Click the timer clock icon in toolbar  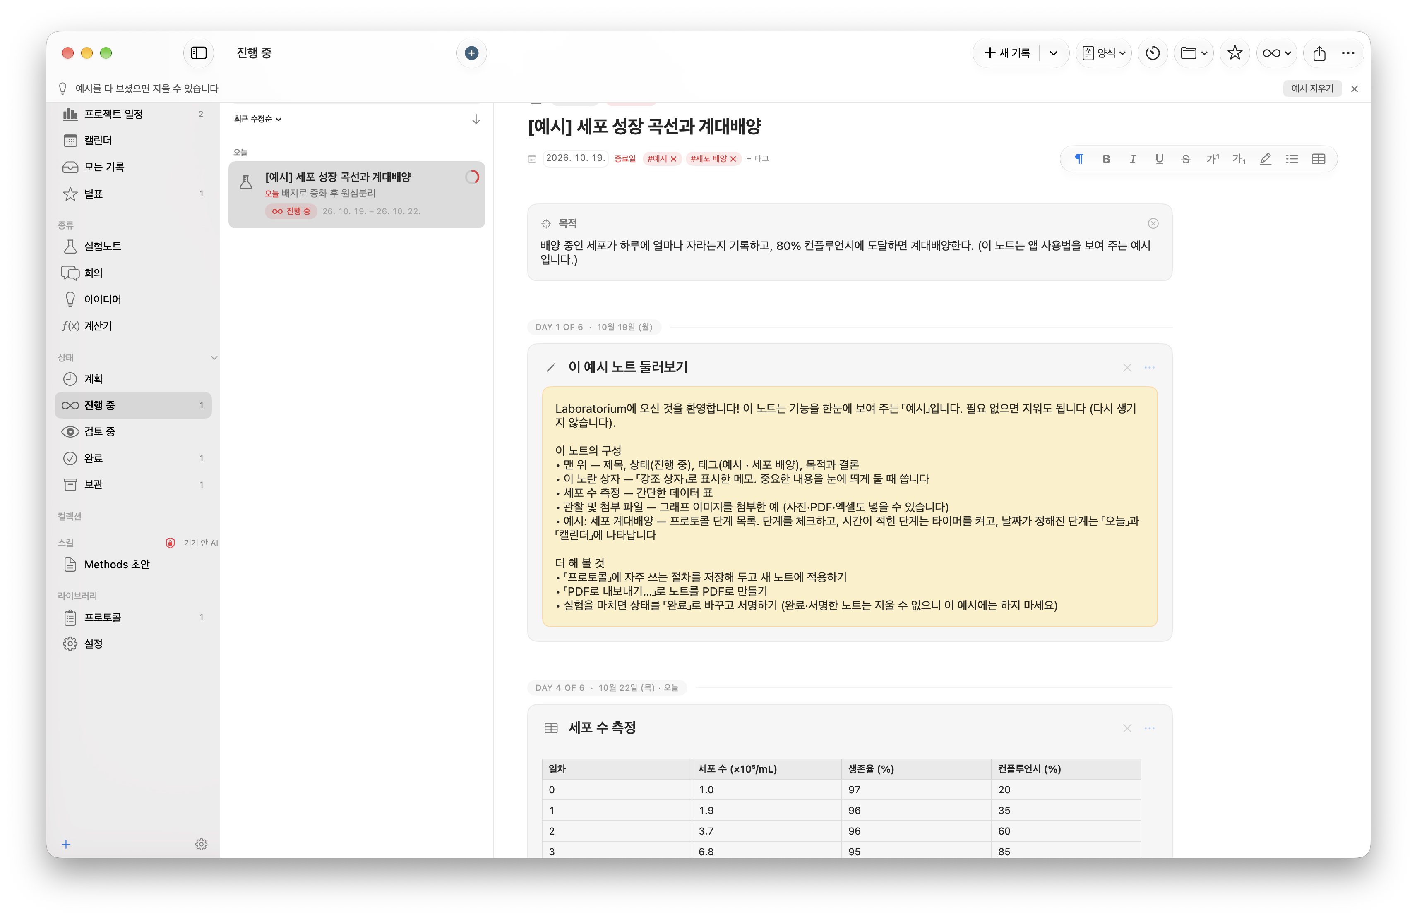click(x=1153, y=53)
